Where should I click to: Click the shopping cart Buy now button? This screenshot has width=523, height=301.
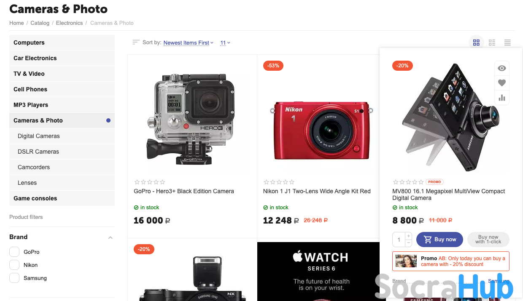(x=440, y=240)
